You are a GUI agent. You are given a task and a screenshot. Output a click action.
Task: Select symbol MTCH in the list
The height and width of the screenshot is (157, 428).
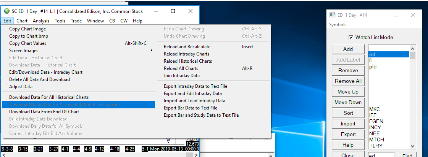pos(389,140)
